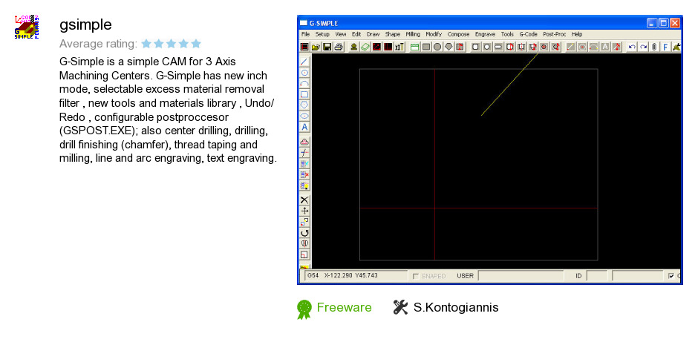Viewport: 698px width, 342px height.
Task: Minimize the G-SIMPLE window
Action: coord(652,23)
